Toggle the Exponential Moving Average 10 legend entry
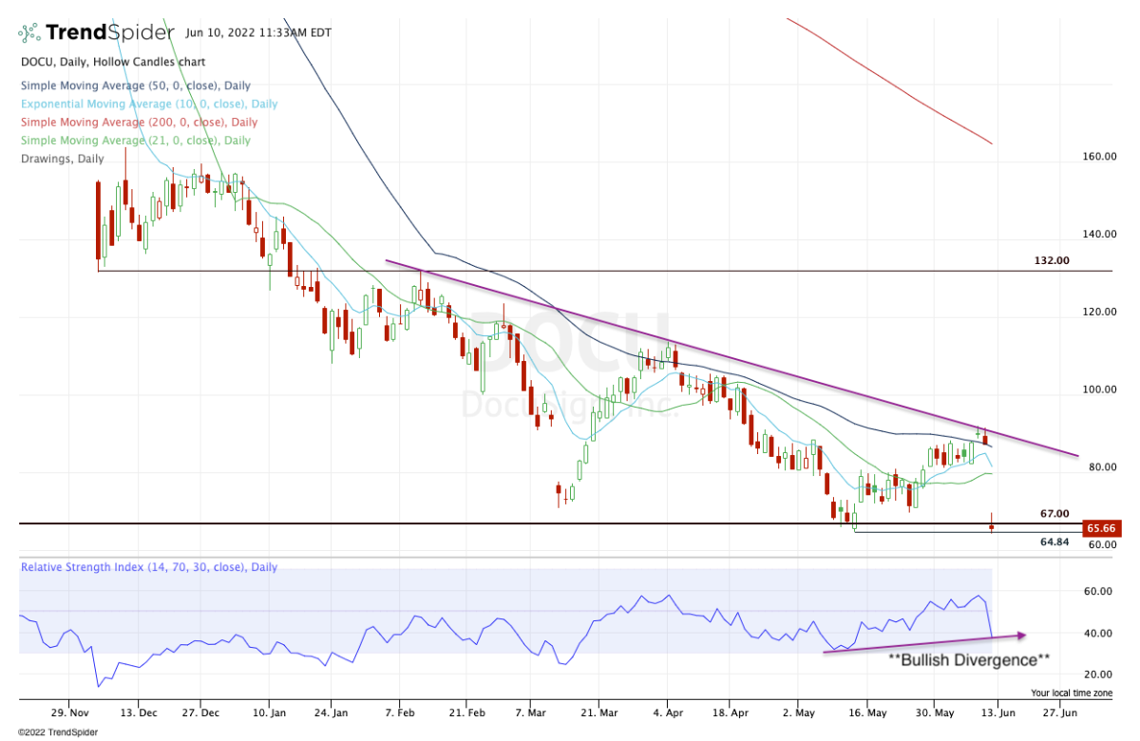This screenshot has height=741, width=1140. pos(147,104)
